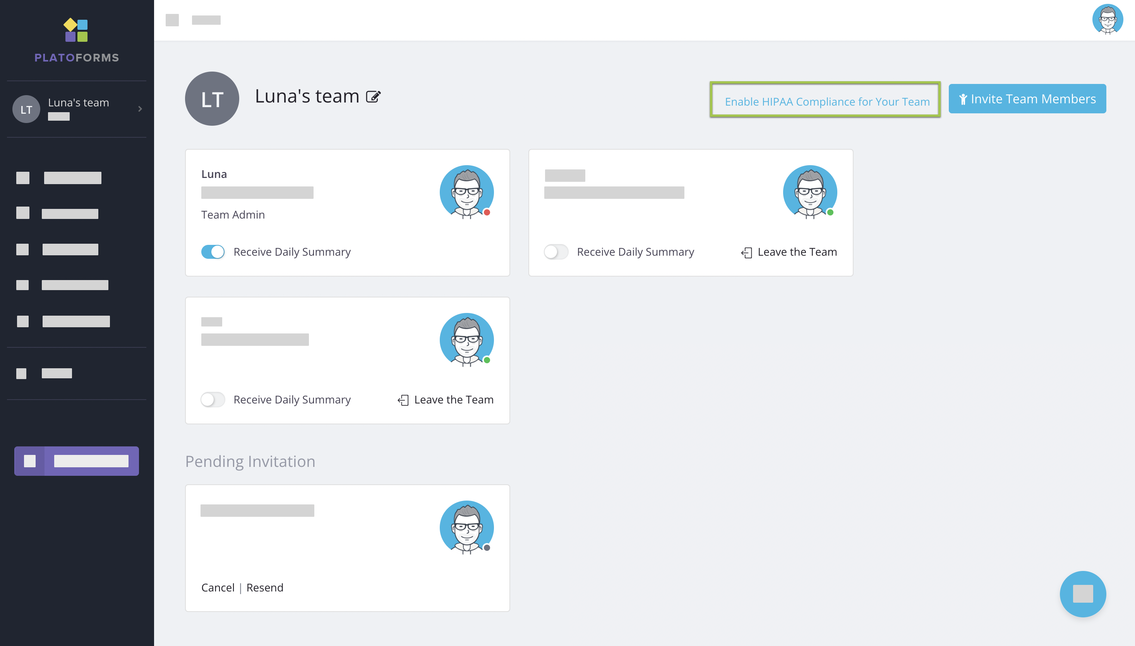Screen dimensions: 1135x646
Task: Toggle Receive Daily Summary in bottom member card
Action: tap(213, 399)
